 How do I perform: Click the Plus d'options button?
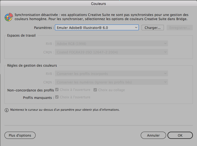(x=20, y=135)
